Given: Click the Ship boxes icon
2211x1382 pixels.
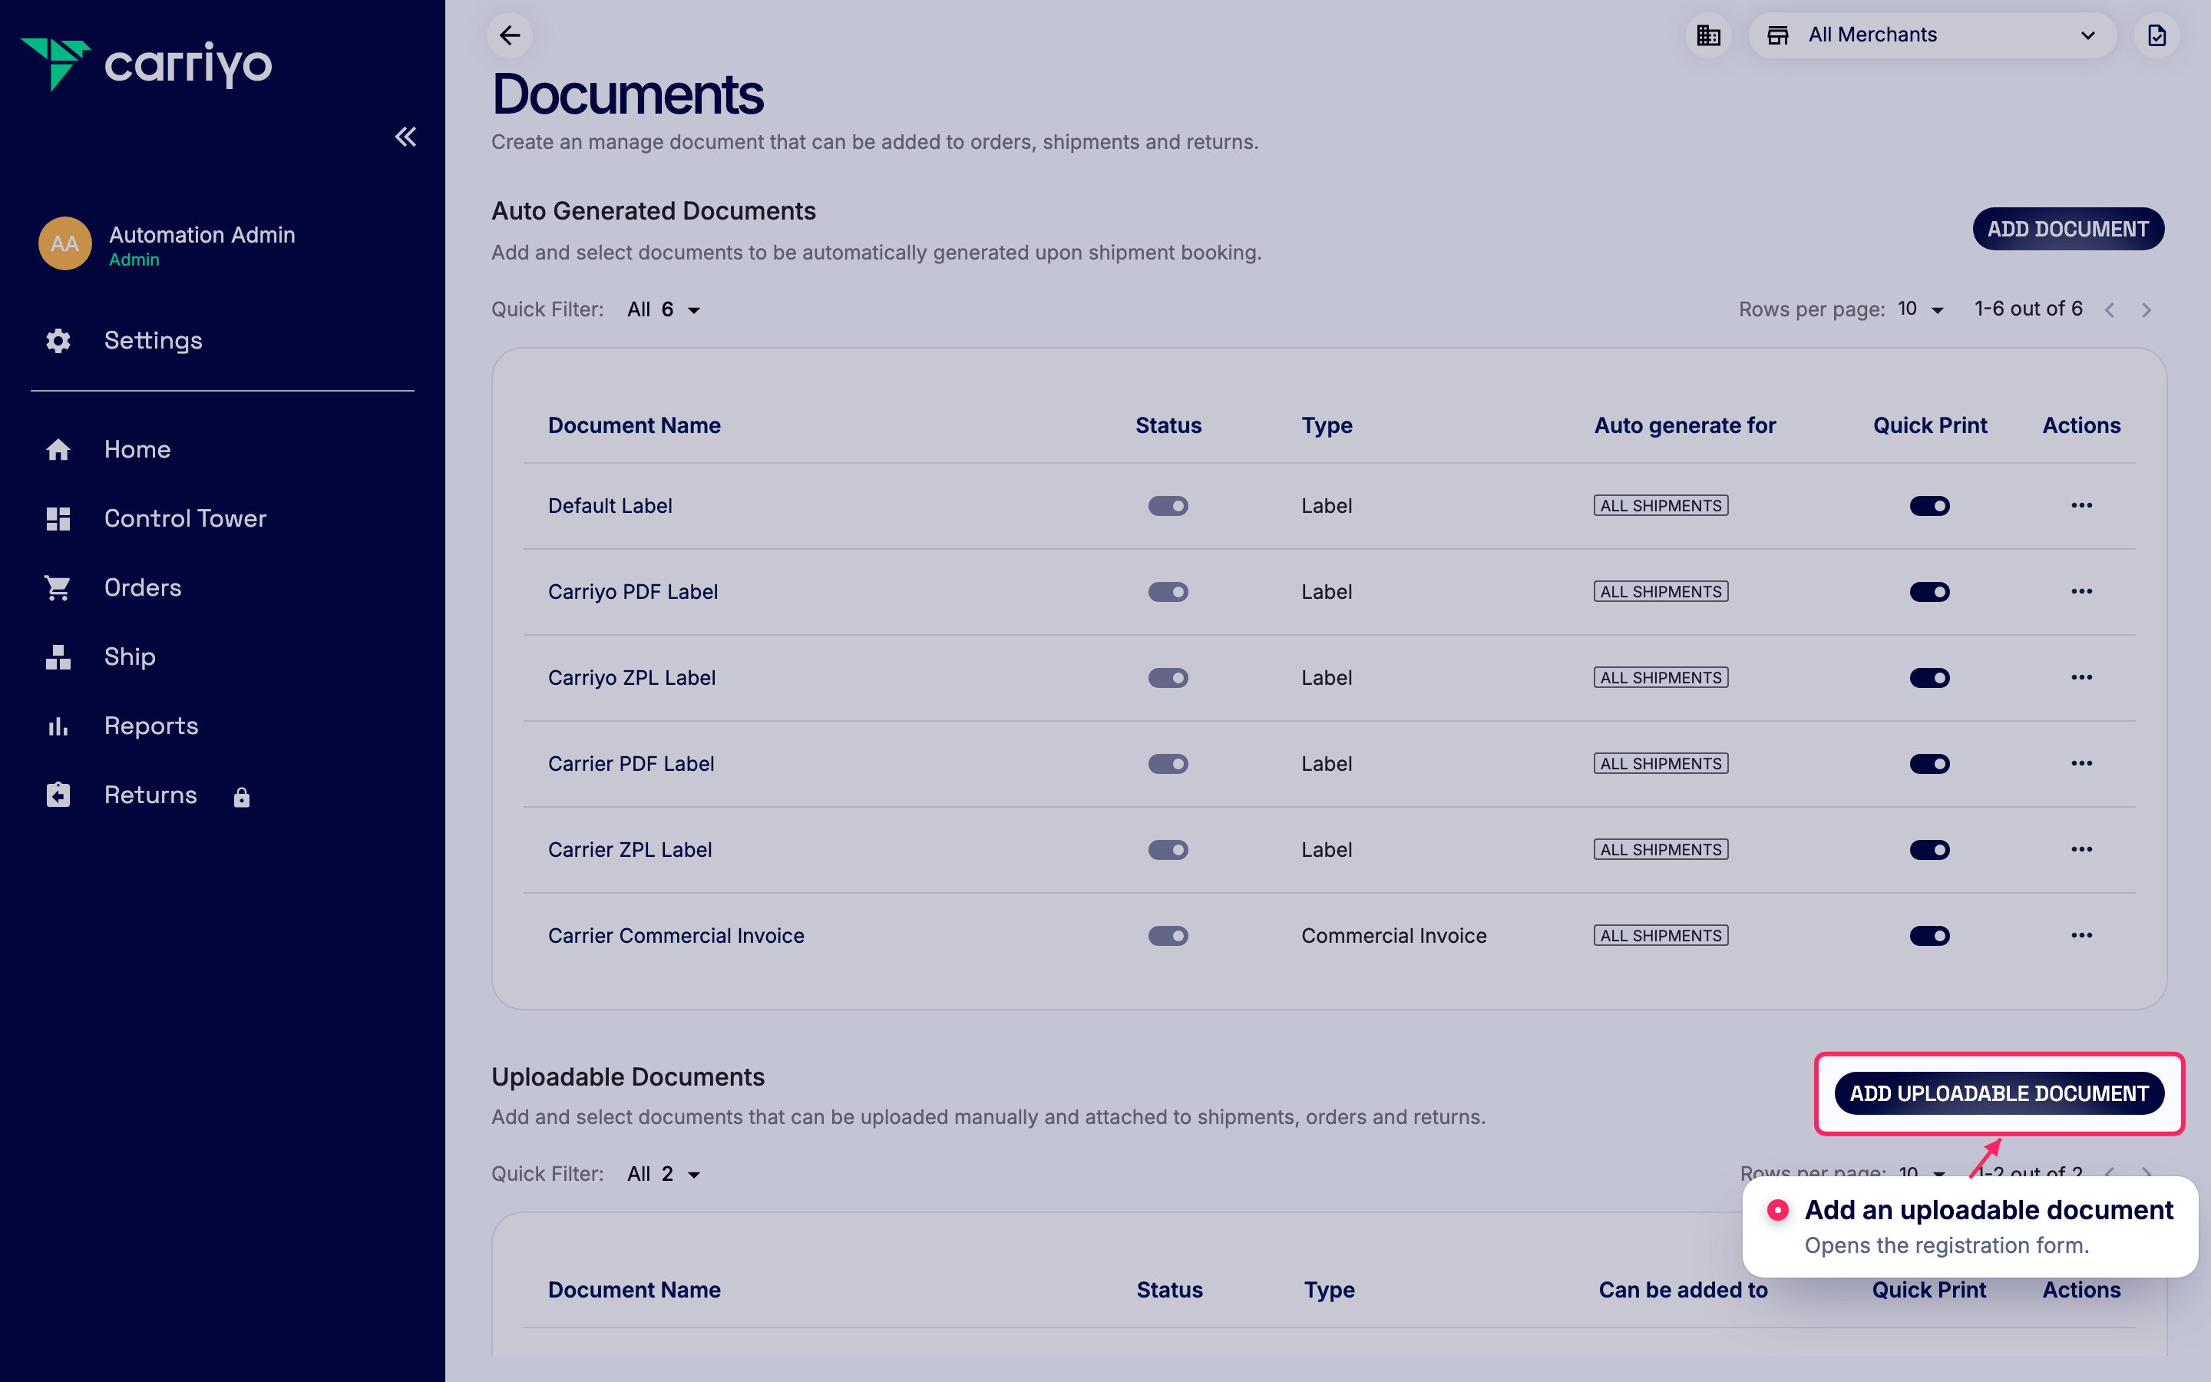Looking at the screenshot, I should coord(58,657).
